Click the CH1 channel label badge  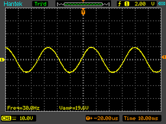coord(6,118)
